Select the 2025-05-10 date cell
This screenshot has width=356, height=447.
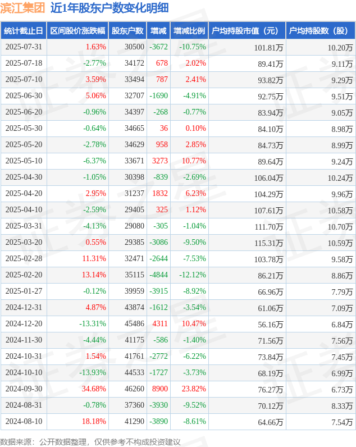[24, 161]
